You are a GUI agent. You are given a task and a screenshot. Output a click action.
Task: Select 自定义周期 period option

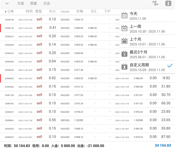pyautogui.click(x=147, y=67)
